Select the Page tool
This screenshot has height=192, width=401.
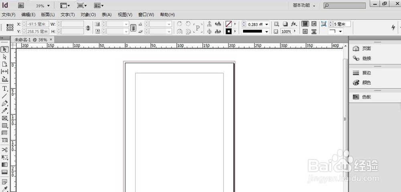point(4,64)
